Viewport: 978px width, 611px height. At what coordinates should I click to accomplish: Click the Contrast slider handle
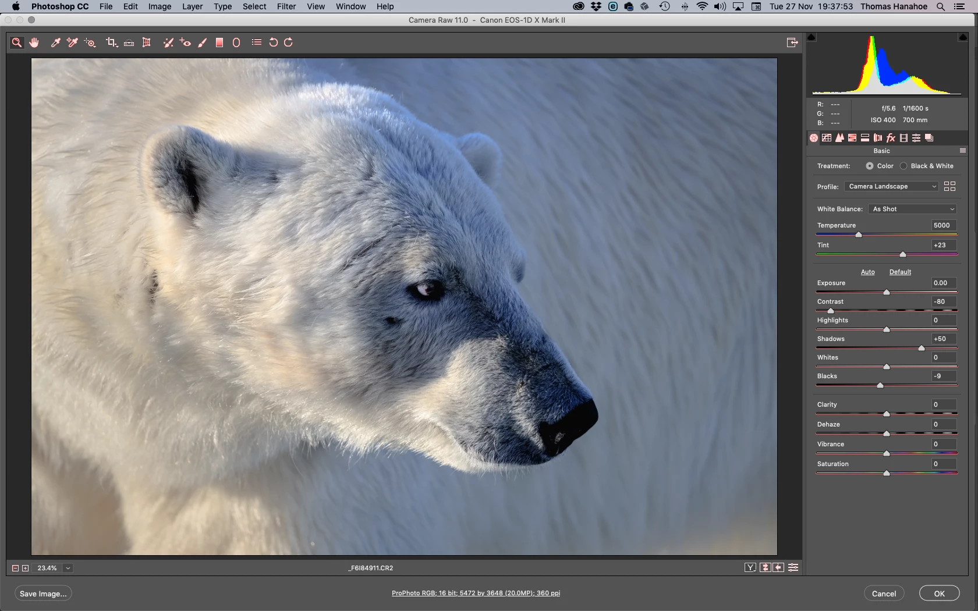(831, 311)
